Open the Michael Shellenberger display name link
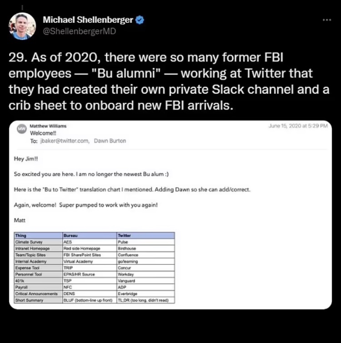Screen dimensions: 341x343 tap(88, 20)
